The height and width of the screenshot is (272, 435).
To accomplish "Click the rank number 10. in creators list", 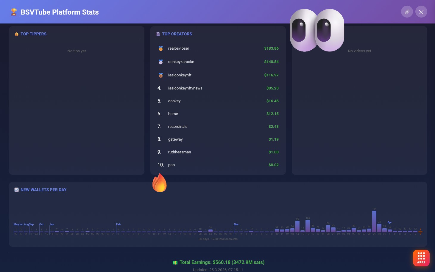I will (x=160, y=165).
